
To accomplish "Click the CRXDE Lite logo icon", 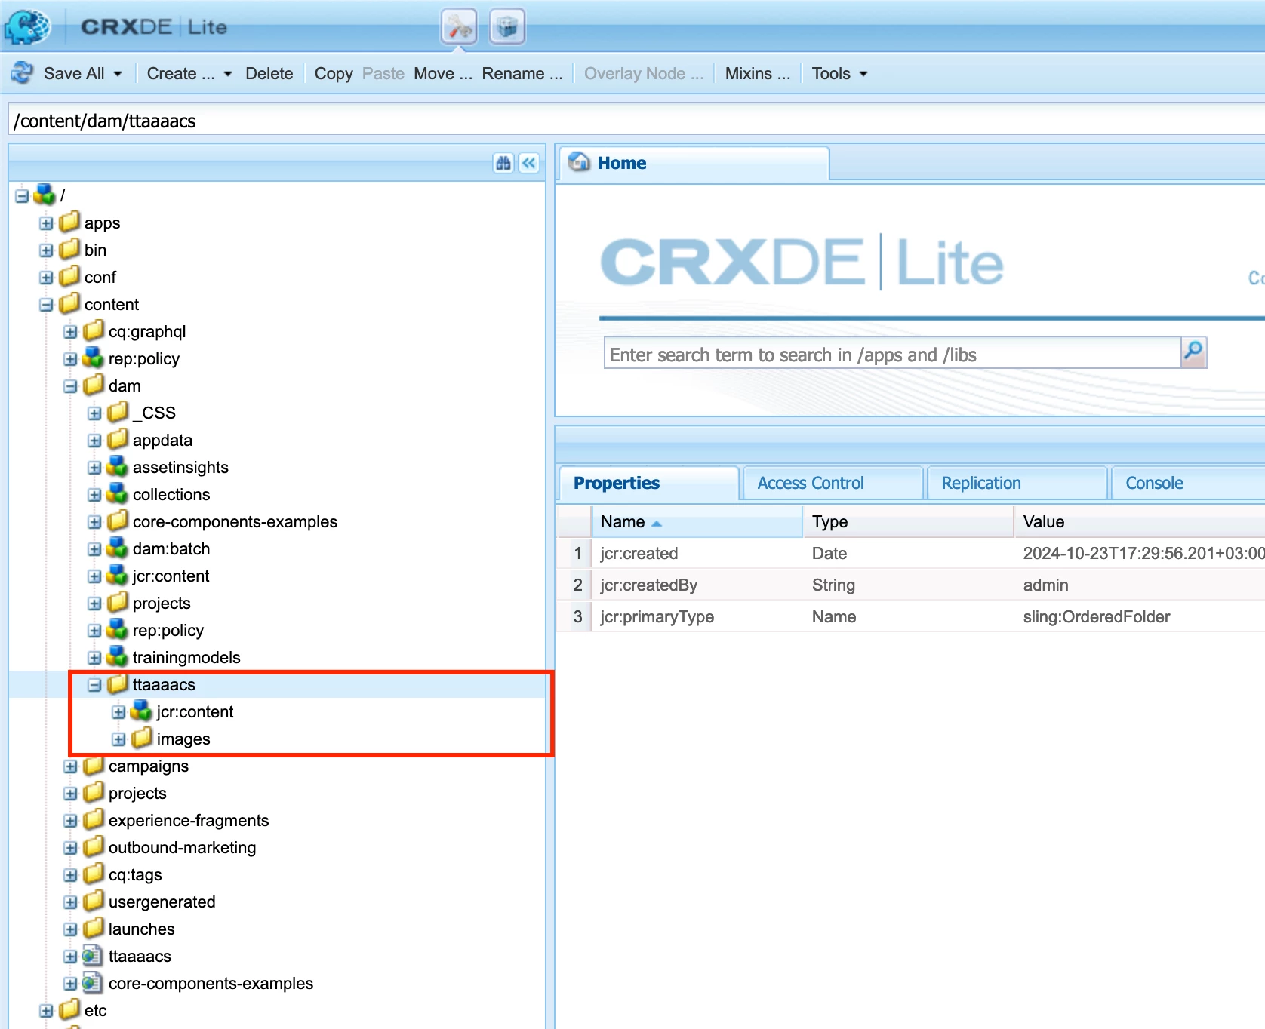I will (27, 26).
